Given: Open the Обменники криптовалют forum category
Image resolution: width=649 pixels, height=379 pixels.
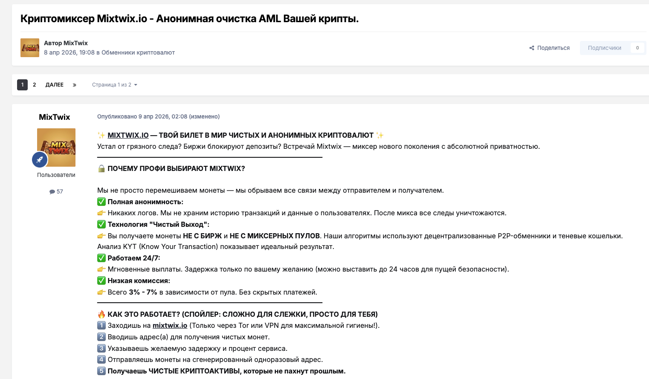Looking at the screenshot, I should pyautogui.click(x=138, y=52).
